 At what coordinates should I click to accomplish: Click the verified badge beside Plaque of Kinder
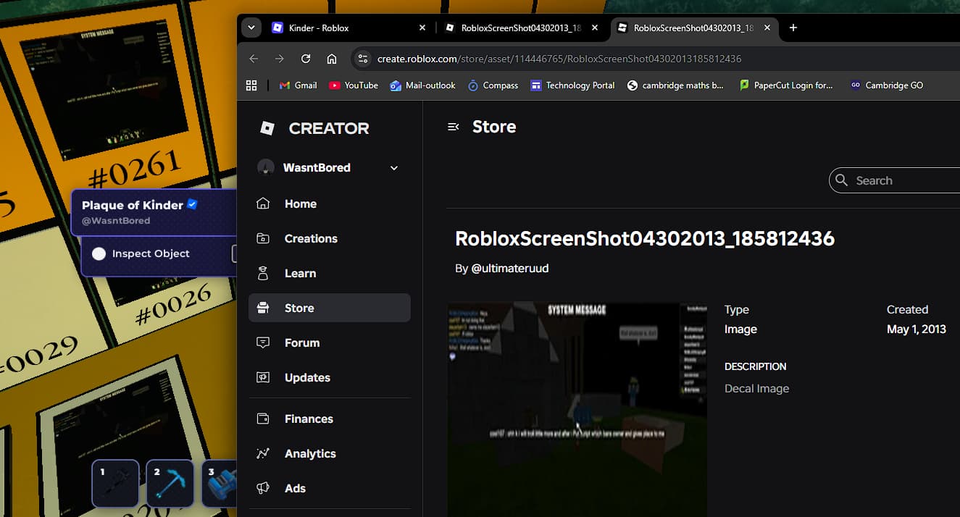pyautogui.click(x=192, y=204)
